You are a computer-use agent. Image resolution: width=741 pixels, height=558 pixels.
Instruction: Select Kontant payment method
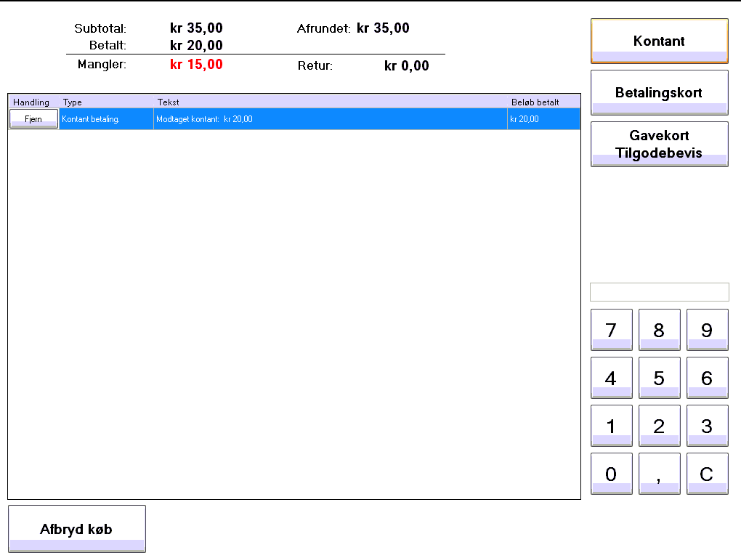[659, 41]
